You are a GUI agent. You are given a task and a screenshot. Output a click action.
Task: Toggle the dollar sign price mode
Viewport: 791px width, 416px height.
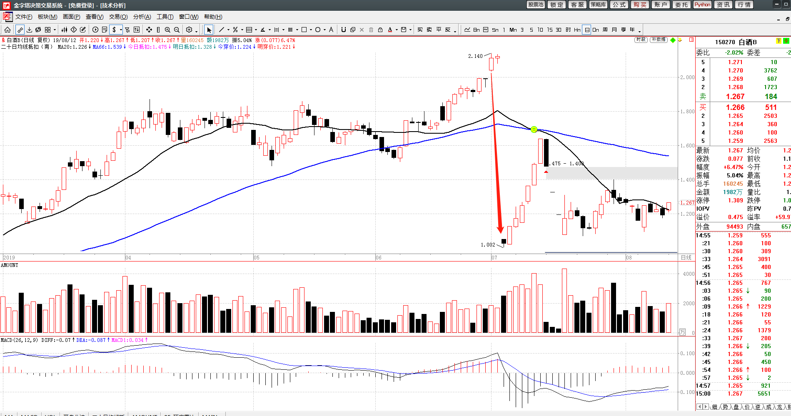pyautogui.click(x=114, y=30)
